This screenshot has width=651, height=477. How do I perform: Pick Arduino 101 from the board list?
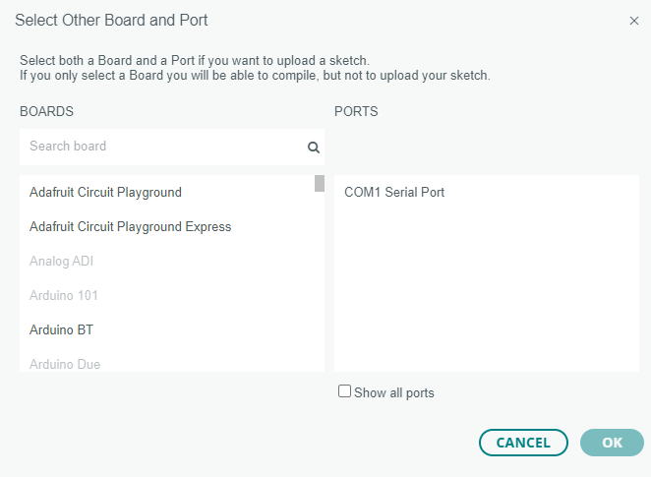tap(63, 296)
